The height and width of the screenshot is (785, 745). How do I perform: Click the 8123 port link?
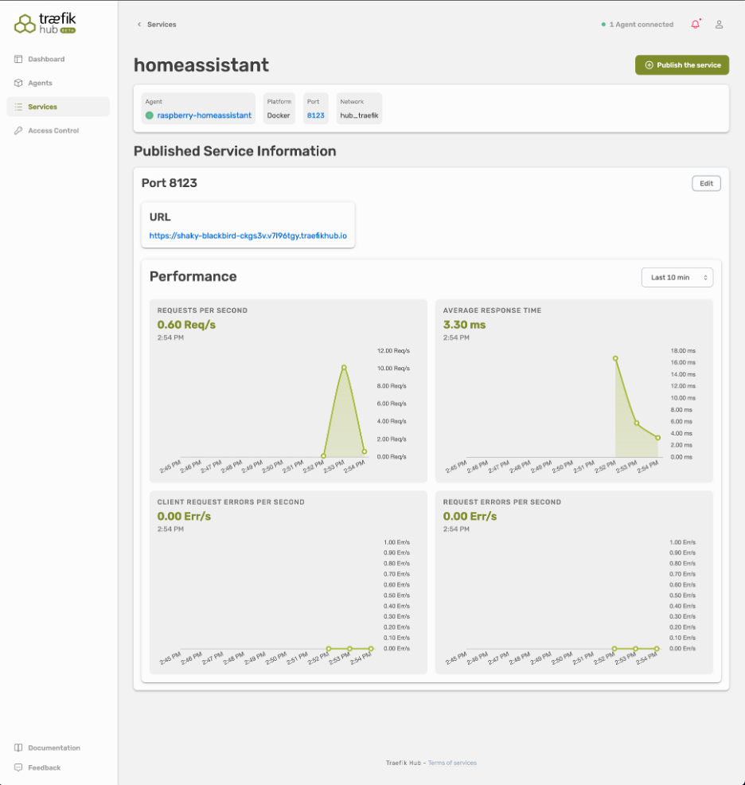tap(315, 115)
